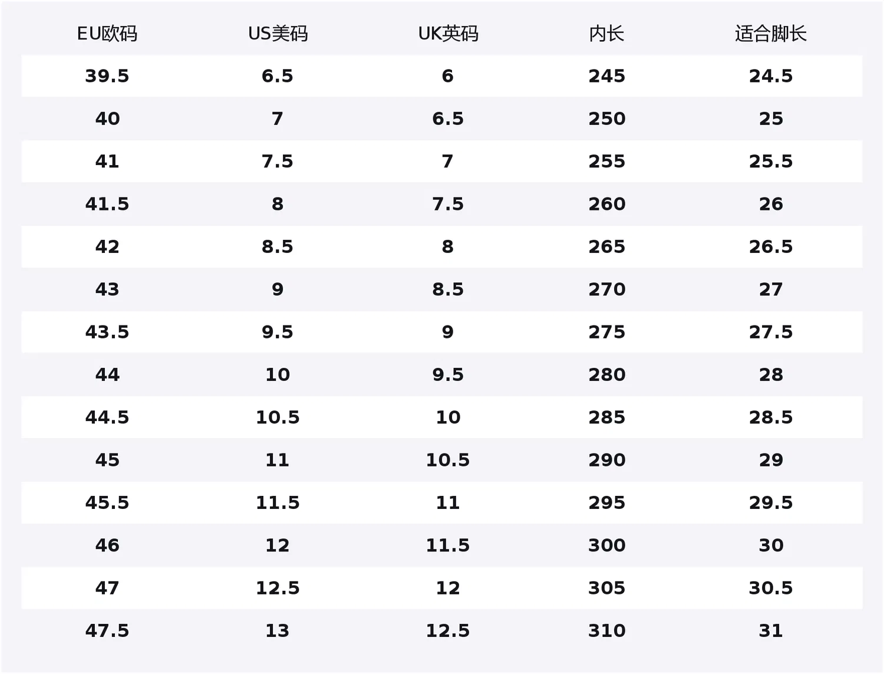
Task: Click the US美码 column header
Action: [x=278, y=34]
